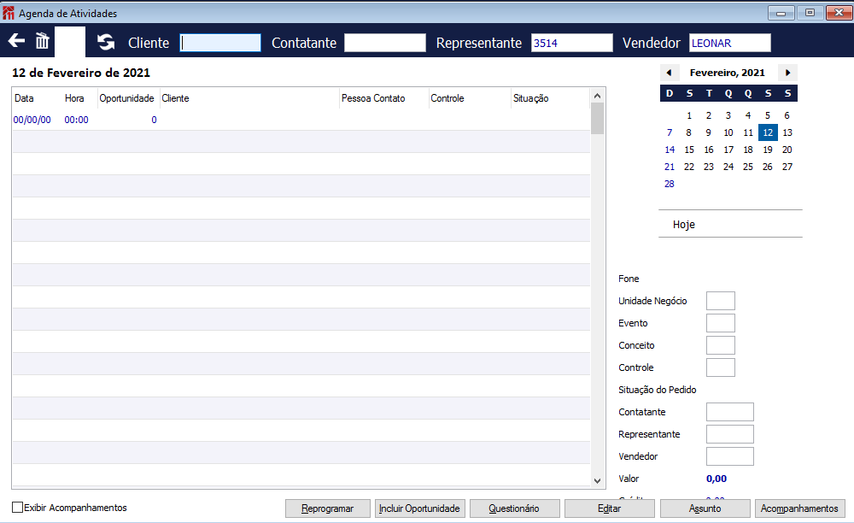854x523 pixels.
Task: Click the Cliente column header
Action: pyautogui.click(x=175, y=98)
